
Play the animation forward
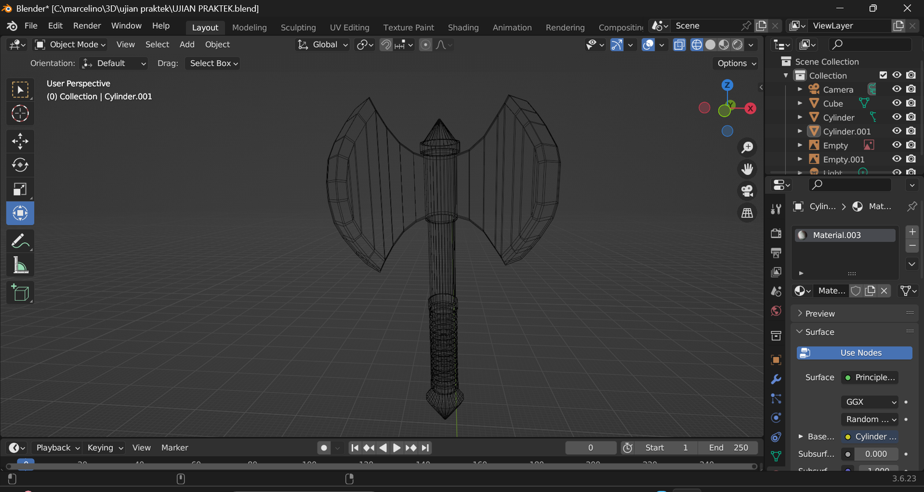coord(397,448)
